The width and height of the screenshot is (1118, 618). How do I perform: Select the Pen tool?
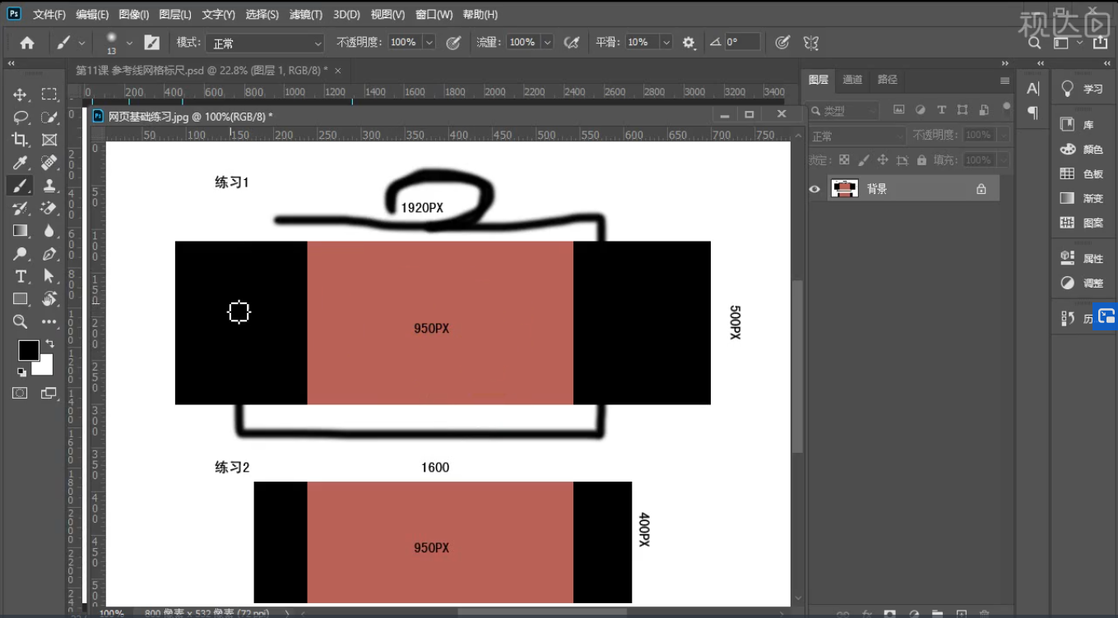[49, 254]
